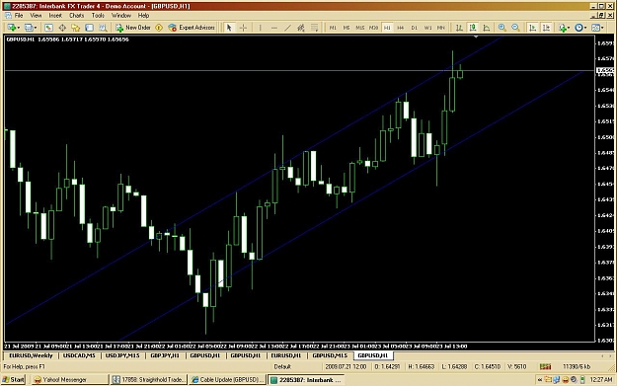Image resolution: width=617 pixels, height=386 pixels.
Task: Click the New Order button
Action: pos(133,28)
